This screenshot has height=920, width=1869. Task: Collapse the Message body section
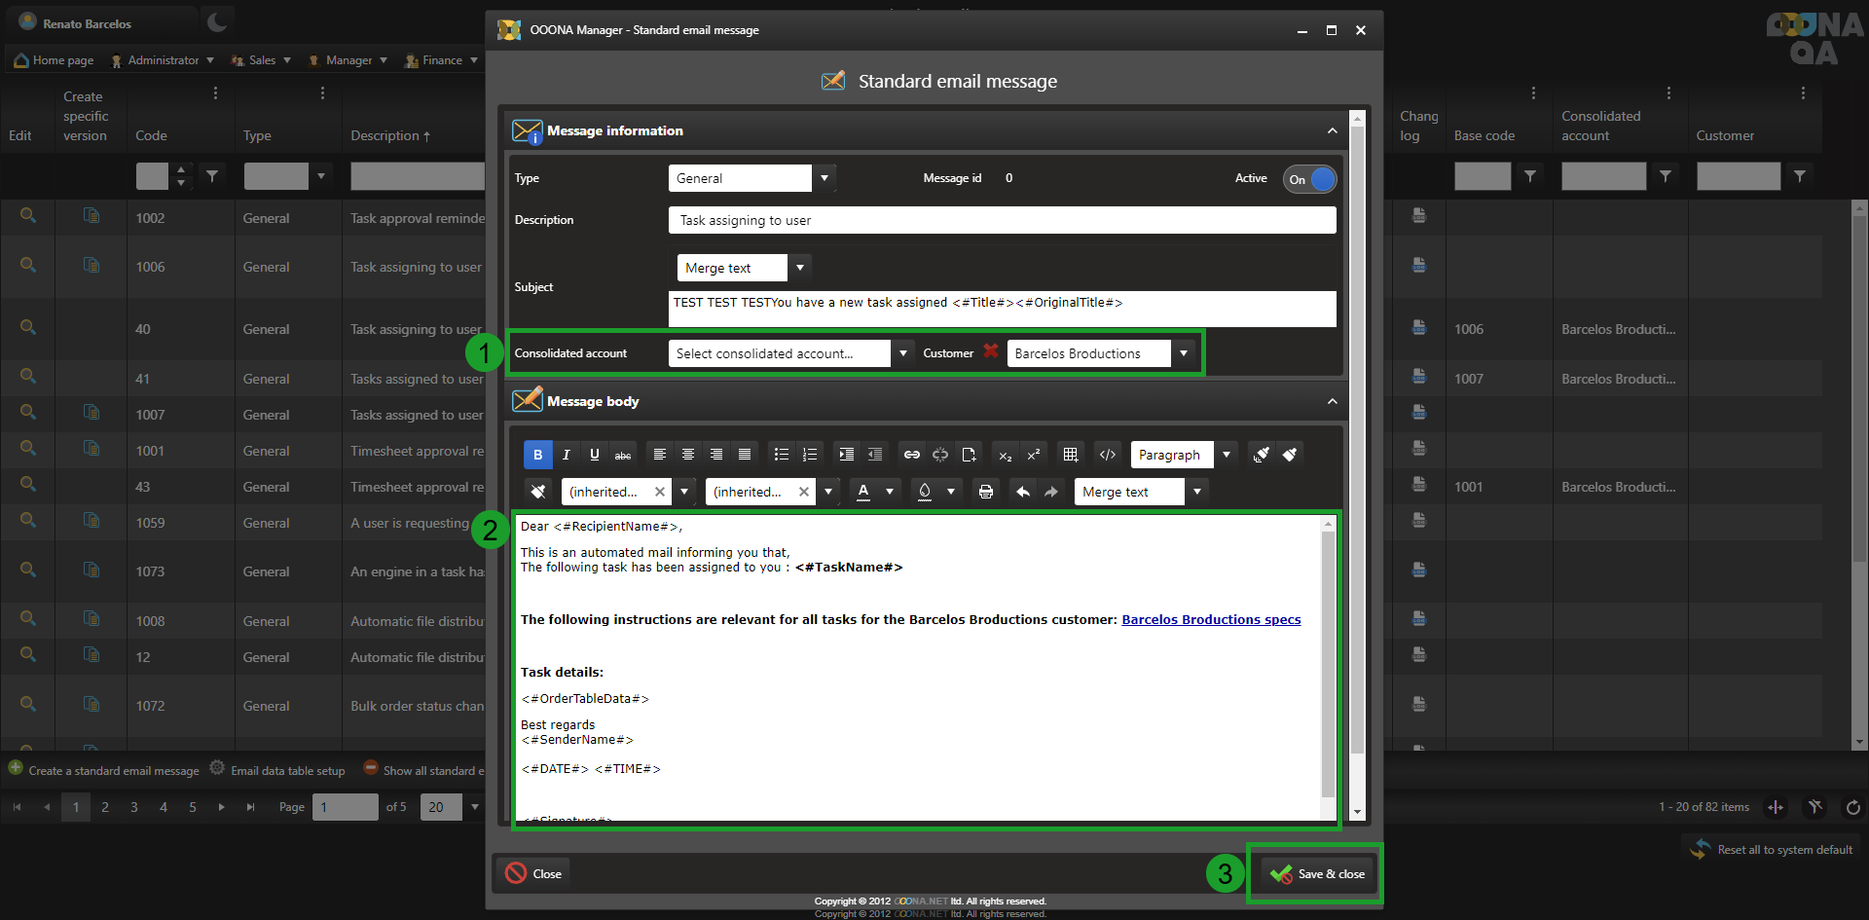tap(1332, 401)
